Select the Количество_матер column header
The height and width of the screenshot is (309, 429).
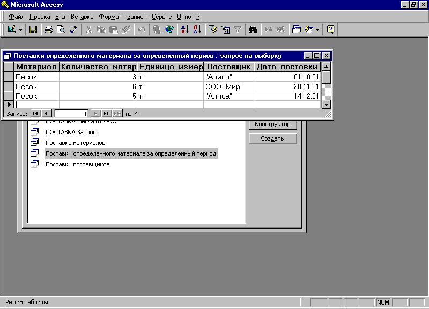98,67
